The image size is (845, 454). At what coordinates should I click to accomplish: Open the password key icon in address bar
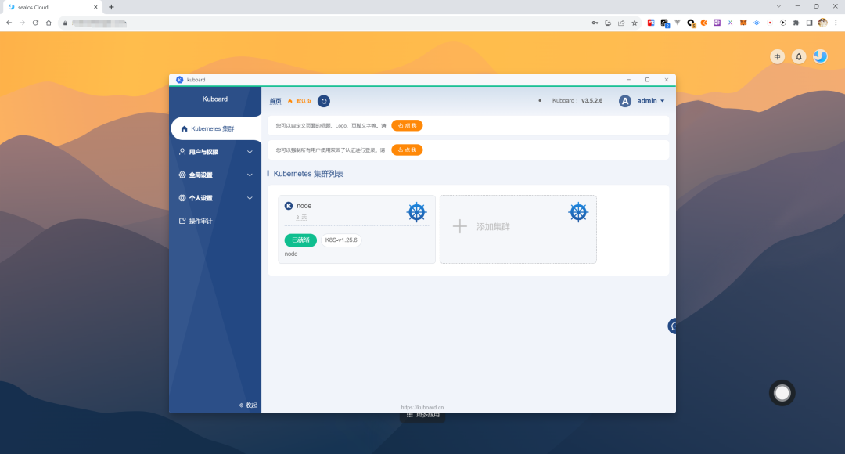595,23
